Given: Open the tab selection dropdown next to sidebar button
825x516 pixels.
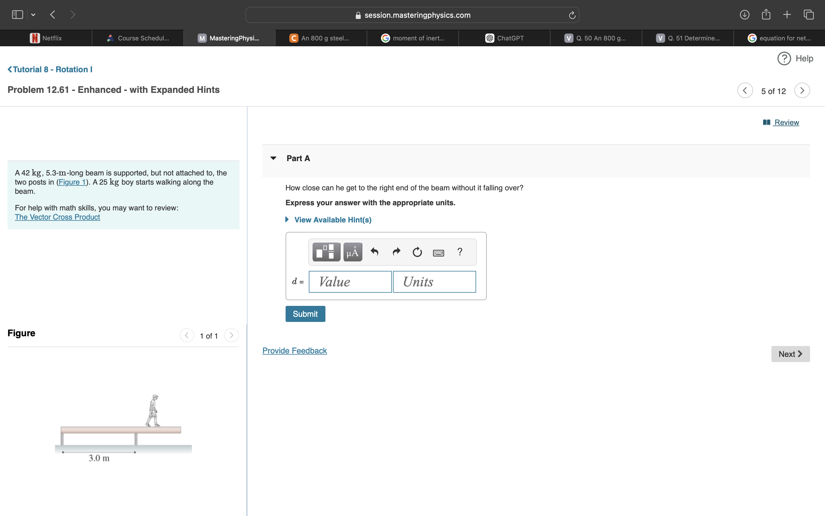Looking at the screenshot, I should tap(34, 14).
